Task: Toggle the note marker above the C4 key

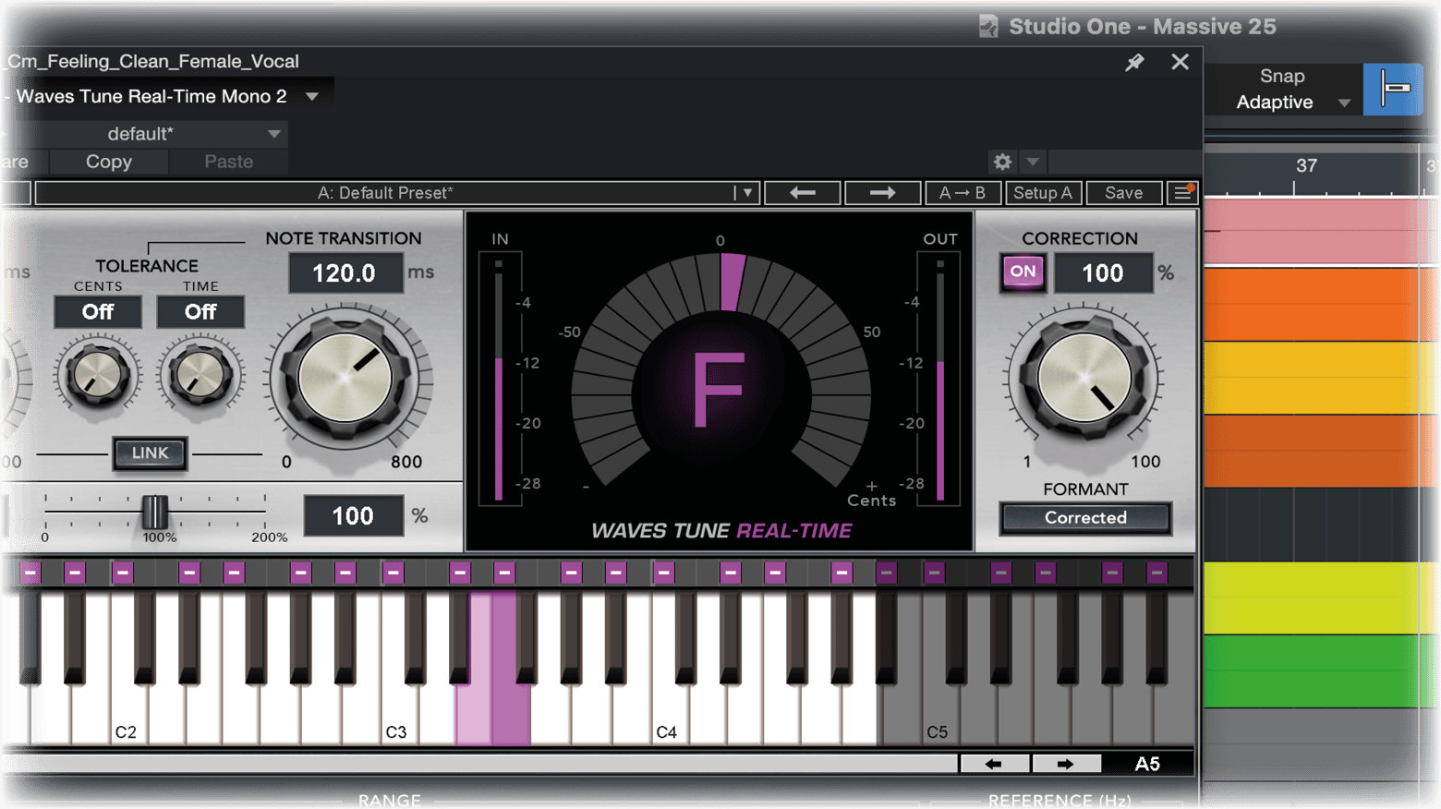Action: click(663, 573)
